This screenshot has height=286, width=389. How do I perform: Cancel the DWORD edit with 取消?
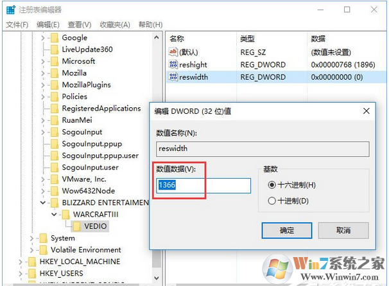tap(343, 230)
